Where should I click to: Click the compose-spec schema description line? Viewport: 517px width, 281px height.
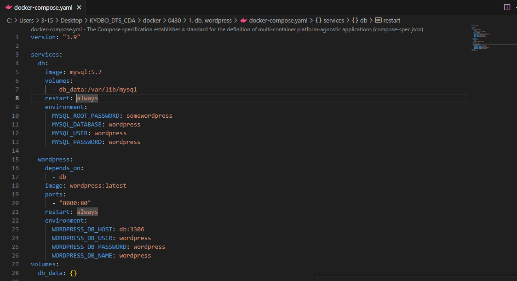coord(227,29)
